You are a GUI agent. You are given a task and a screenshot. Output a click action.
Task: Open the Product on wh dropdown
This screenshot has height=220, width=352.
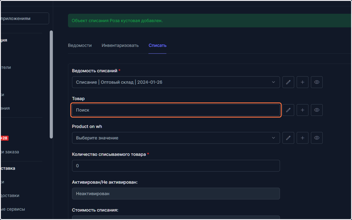pos(176,138)
